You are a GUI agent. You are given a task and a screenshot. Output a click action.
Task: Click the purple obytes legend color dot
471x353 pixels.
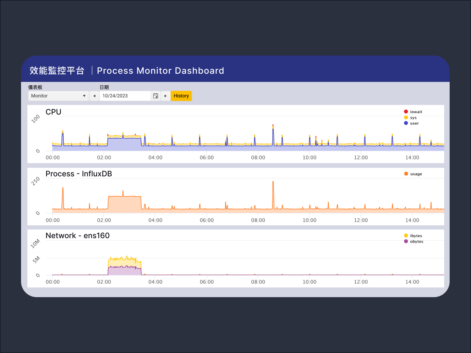(406, 242)
